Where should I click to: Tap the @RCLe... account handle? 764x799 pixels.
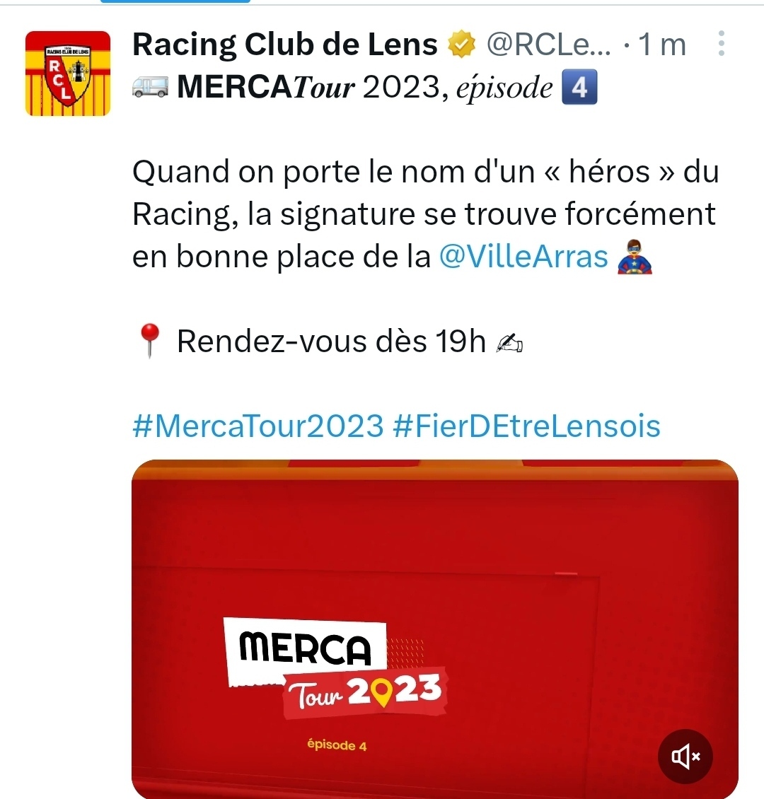coord(548,45)
